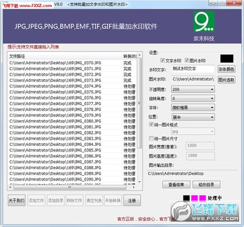
Task: Click the 字体颜色 button
Action: 226,70
